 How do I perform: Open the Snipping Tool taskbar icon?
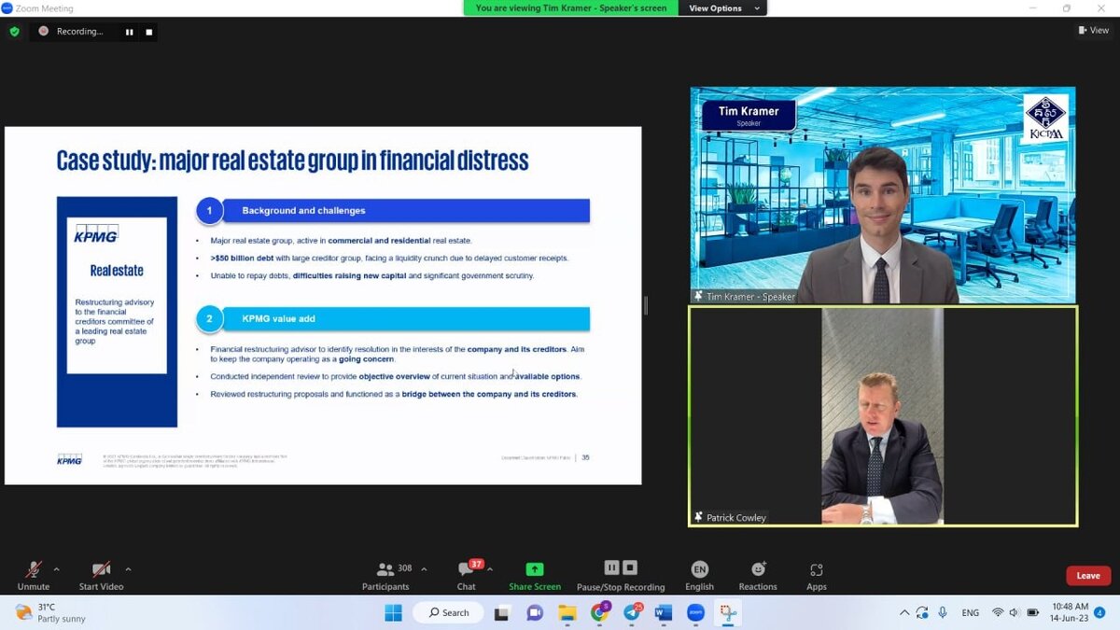728,612
